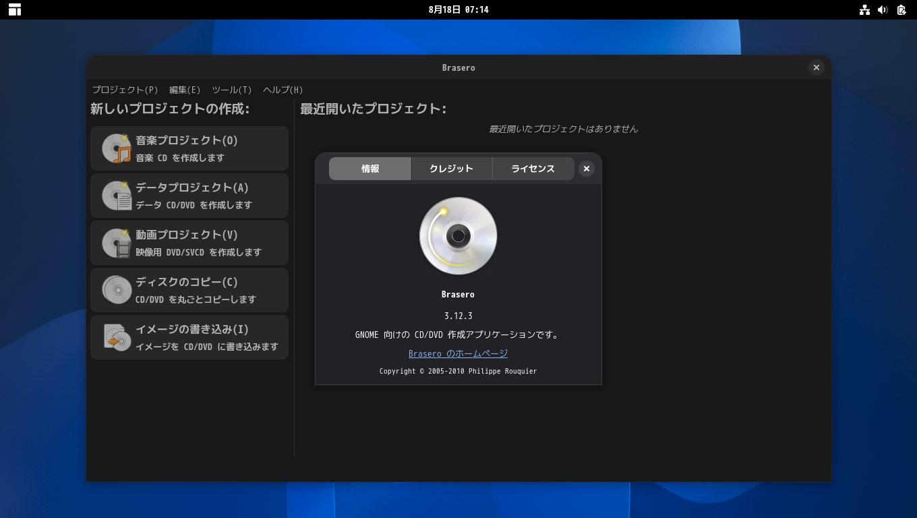The height and width of the screenshot is (518, 917).
Task: Open the プロジェクト(P) menu
Action: tap(125, 90)
